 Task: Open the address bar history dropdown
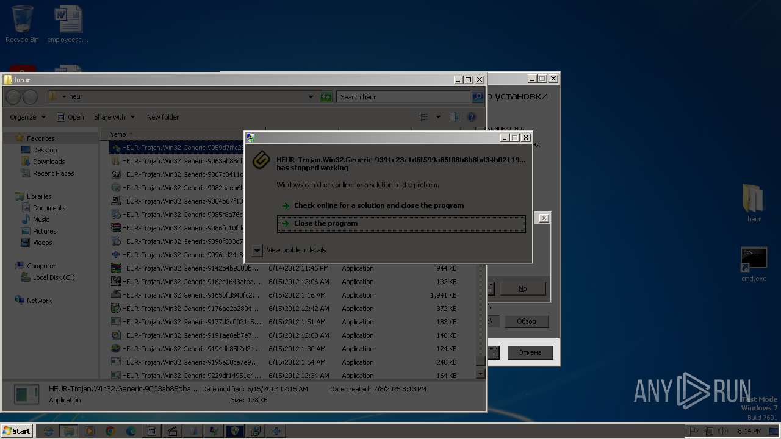[x=311, y=97]
